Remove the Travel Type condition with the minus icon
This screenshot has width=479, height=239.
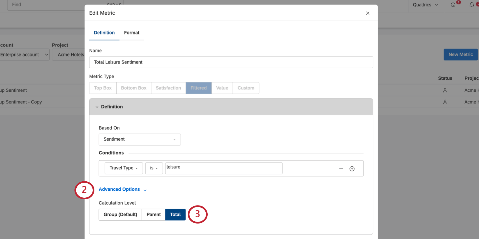pyautogui.click(x=341, y=169)
